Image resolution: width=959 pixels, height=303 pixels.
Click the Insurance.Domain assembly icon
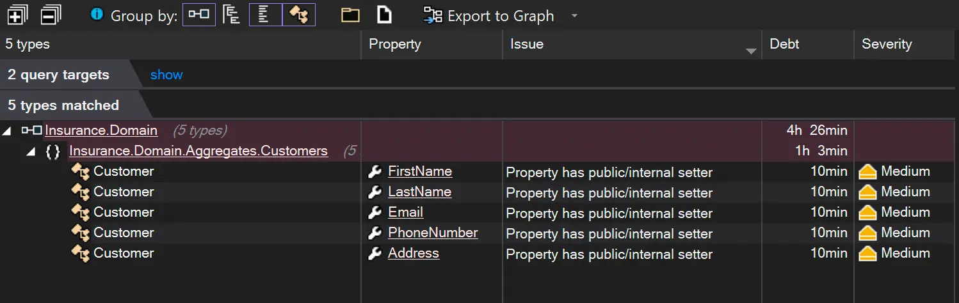pos(31,130)
